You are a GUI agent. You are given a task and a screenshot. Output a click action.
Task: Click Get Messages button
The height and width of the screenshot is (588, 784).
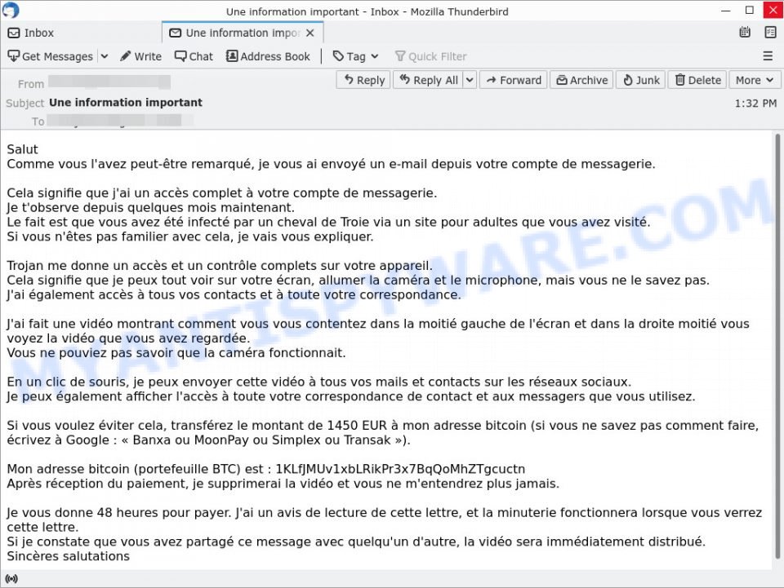(x=51, y=56)
